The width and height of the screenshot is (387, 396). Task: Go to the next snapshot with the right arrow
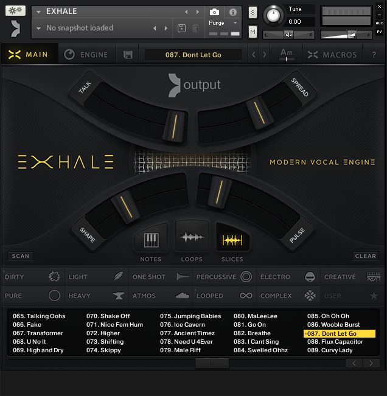click(x=166, y=28)
